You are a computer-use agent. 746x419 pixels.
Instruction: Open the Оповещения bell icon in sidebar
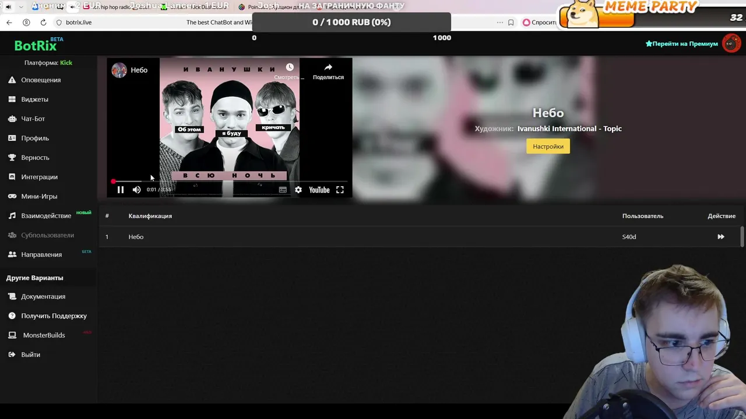pos(12,80)
